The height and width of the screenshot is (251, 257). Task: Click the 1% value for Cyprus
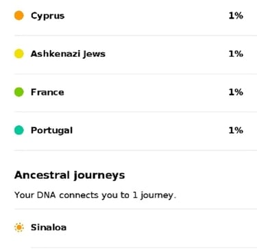coord(236,16)
